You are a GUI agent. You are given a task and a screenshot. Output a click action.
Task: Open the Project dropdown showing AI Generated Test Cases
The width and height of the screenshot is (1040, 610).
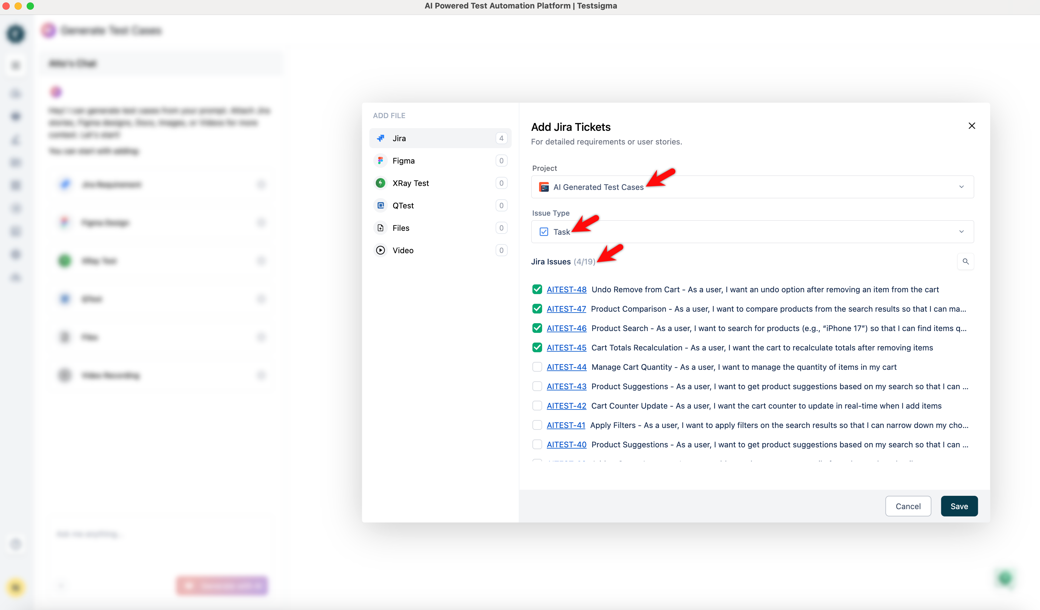click(x=962, y=187)
